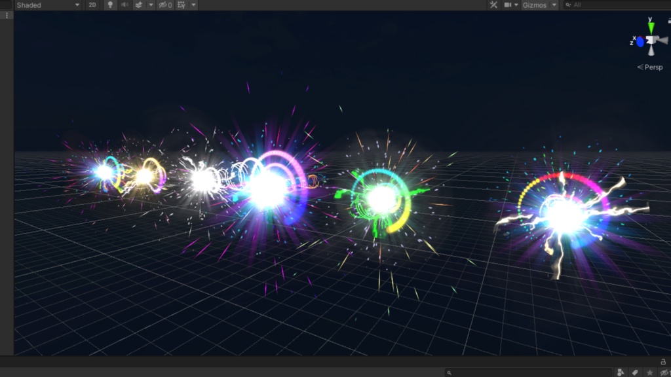671x377 pixels.
Task: Open search filter magnifier dropdown
Action: click(x=568, y=5)
